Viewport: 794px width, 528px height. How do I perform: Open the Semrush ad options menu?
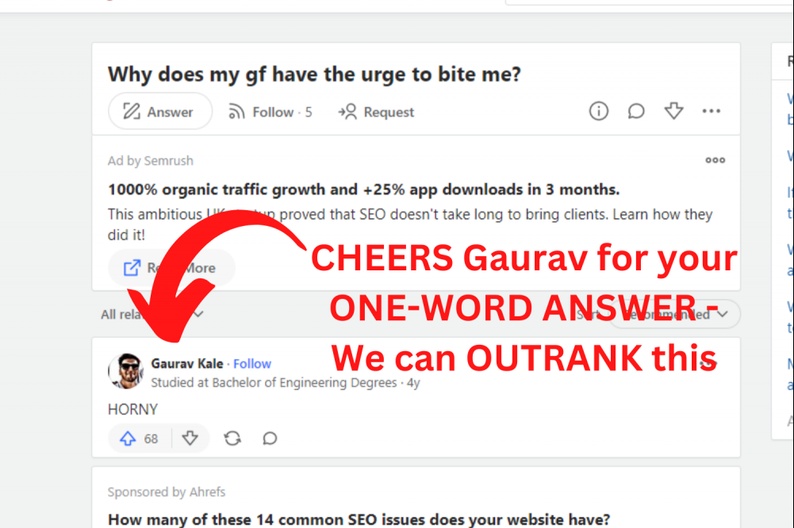click(x=715, y=160)
